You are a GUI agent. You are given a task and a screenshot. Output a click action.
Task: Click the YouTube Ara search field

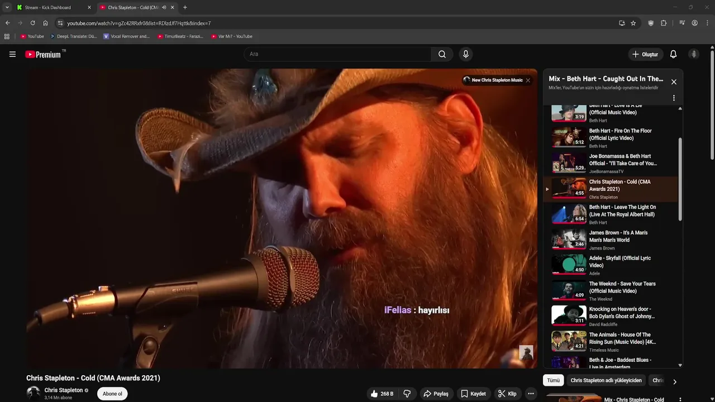click(337, 54)
